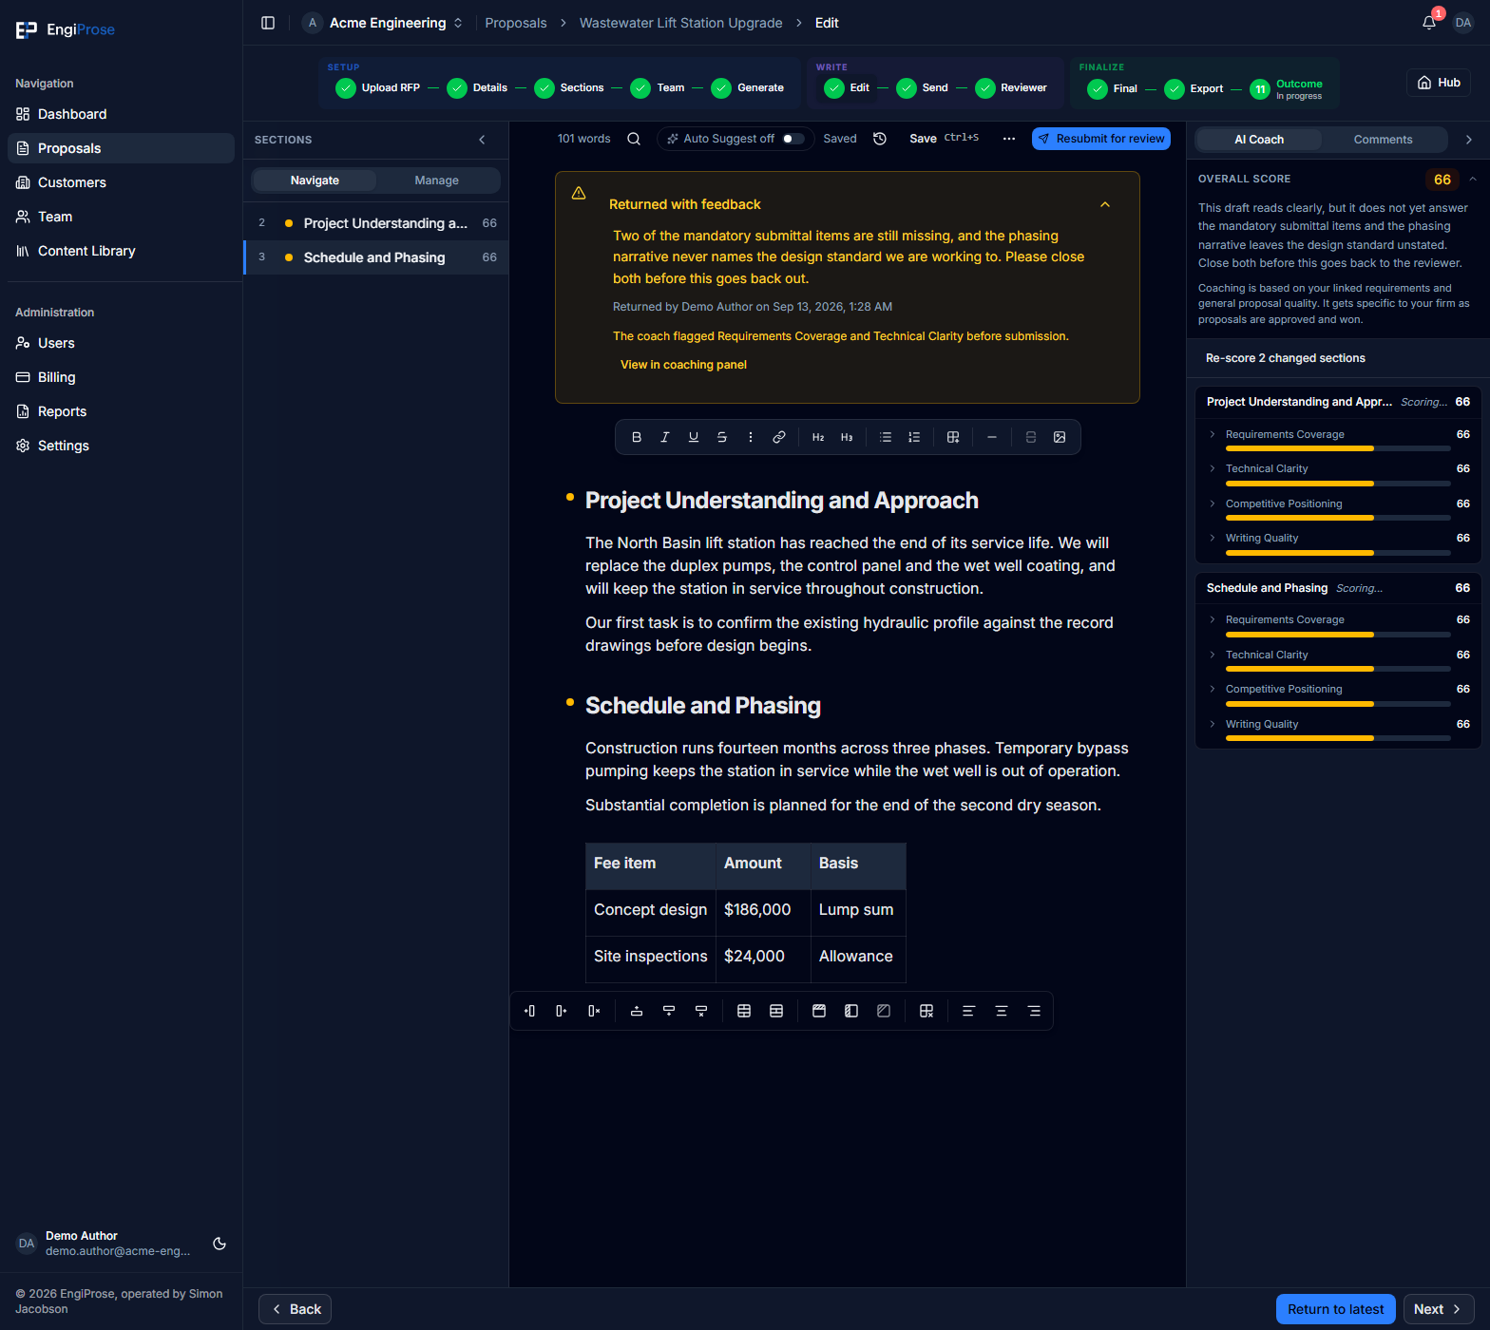Viewport: 1490px width, 1330px height.
Task: Expand Writing Quality under Schedule and Phasing
Action: tap(1213, 724)
